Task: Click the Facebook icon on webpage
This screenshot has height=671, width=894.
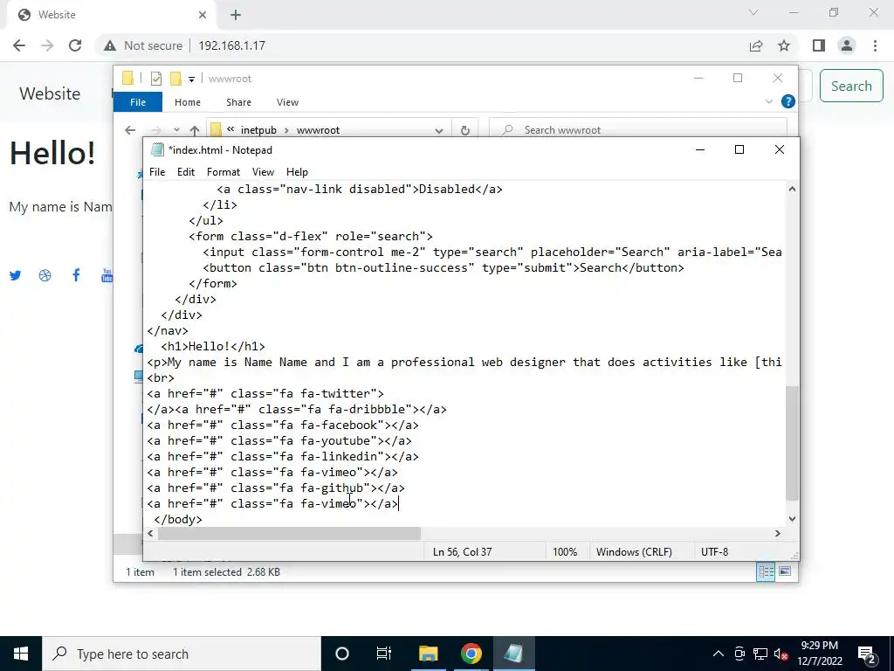Action: coord(76,275)
